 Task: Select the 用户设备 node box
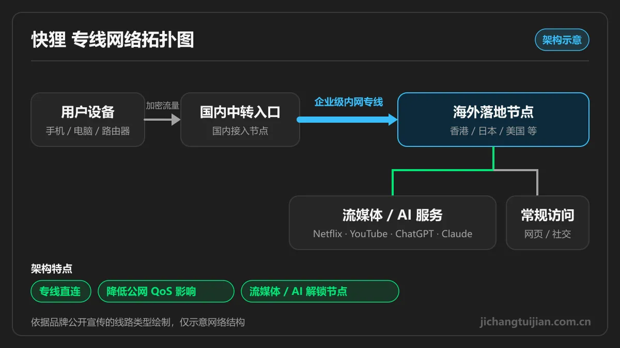pyautogui.click(x=88, y=120)
